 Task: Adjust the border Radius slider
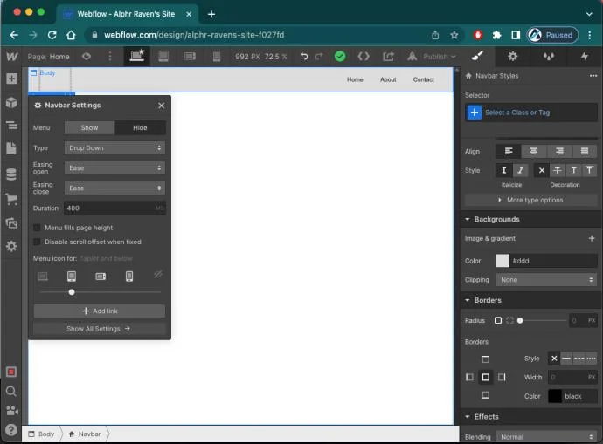(542, 320)
